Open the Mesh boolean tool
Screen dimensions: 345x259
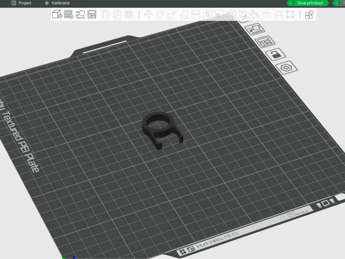(x=207, y=15)
